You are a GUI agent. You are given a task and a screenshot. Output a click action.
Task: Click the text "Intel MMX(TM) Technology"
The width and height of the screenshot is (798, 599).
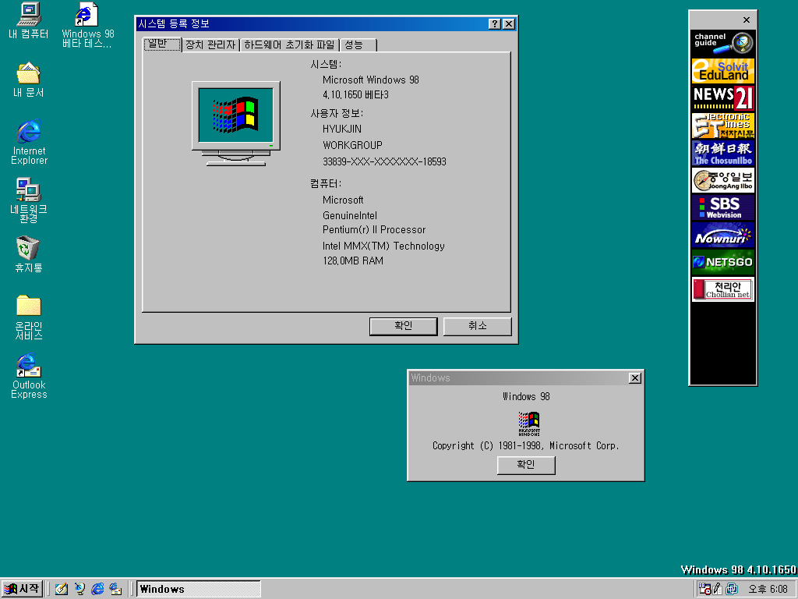click(x=383, y=246)
